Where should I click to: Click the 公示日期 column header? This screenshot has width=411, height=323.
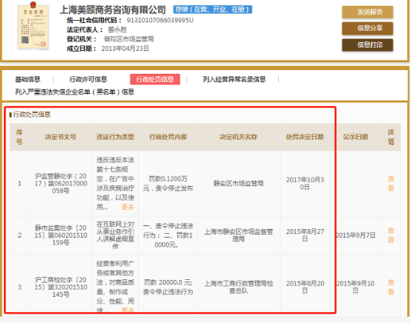coord(356,137)
